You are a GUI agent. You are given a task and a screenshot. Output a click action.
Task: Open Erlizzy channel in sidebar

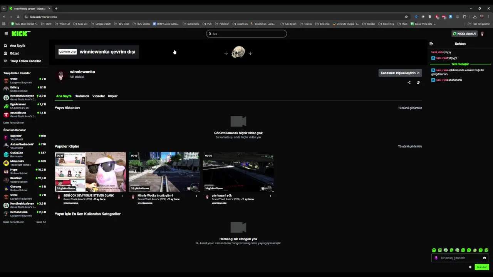point(25,89)
